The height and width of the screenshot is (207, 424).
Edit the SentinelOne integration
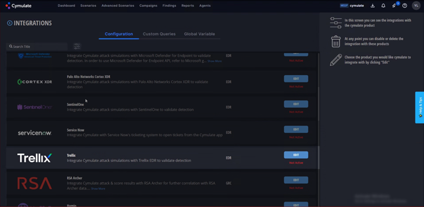[296, 104]
